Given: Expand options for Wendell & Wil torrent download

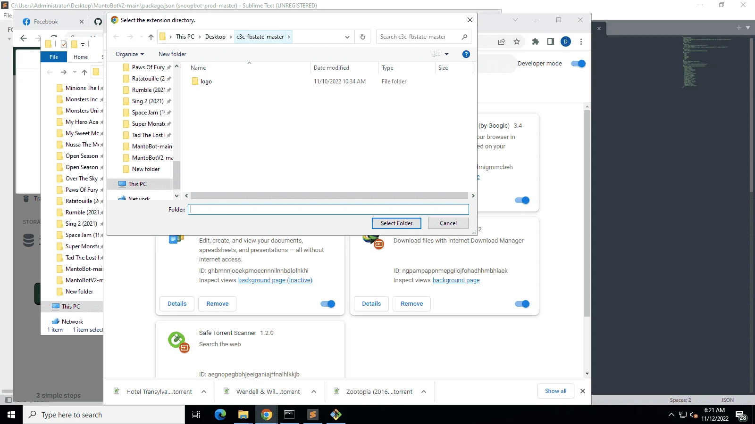Looking at the screenshot, I should [x=314, y=391].
